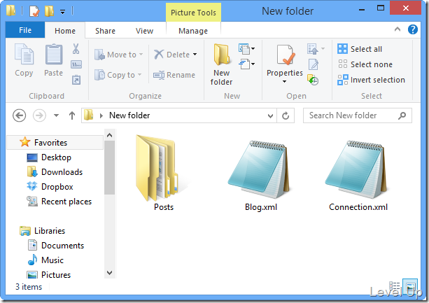Viewport: 429px width, 303px height.
Task: Switch to the Share ribbon tab
Action: click(105, 31)
